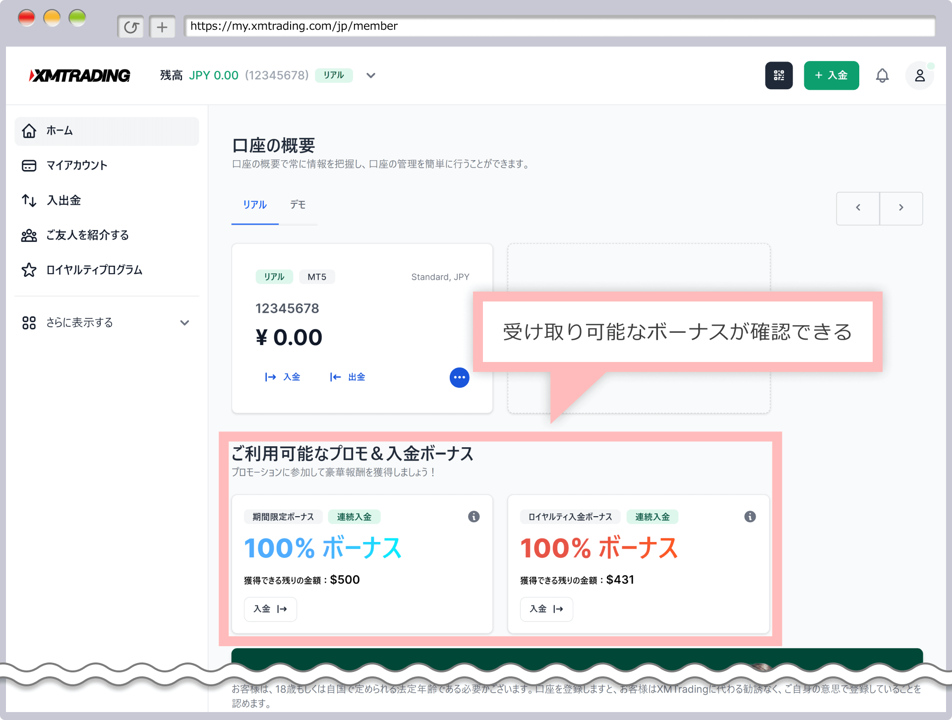Viewport: 952px width, 720px height.
Task: Select ホーム in the sidebar
Action: point(107,131)
